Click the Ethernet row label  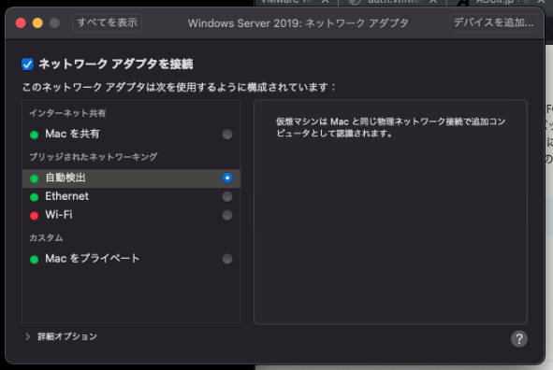66,196
